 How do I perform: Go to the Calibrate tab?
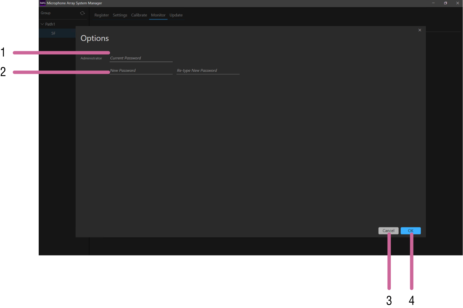(x=139, y=15)
